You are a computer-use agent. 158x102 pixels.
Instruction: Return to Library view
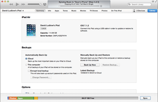coord(152,11)
